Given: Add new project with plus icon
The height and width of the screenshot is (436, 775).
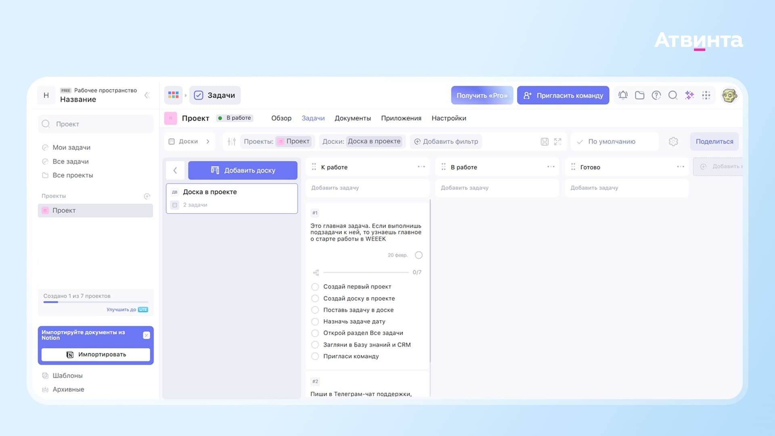Looking at the screenshot, I should pyautogui.click(x=147, y=196).
